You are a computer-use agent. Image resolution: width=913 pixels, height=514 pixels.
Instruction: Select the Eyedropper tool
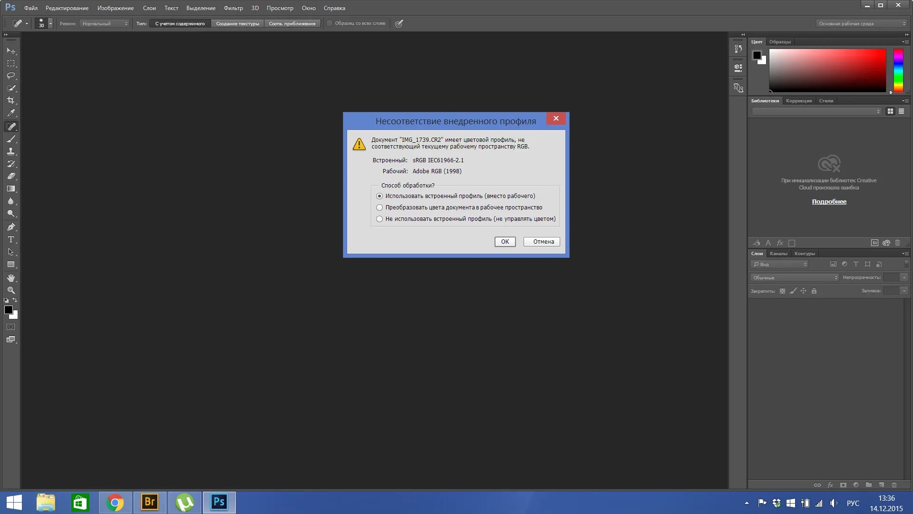click(10, 113)
